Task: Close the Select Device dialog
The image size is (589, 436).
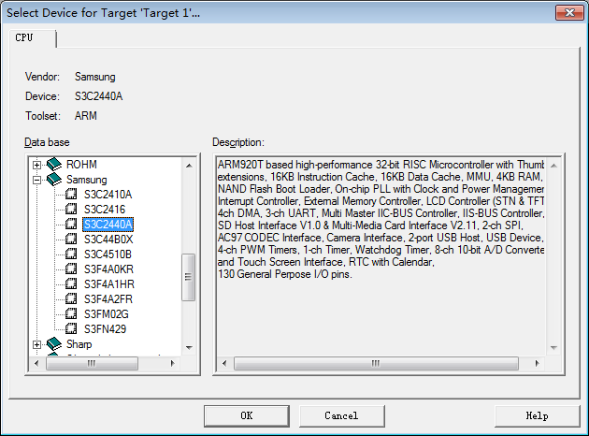Action: [x=569, y=12]
